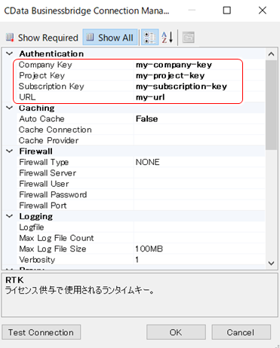
Task: Click the Show All button
Action: (110, 38)
